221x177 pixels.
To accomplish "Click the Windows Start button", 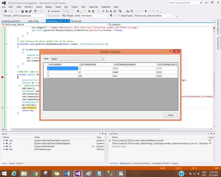I will pos(5,173).
